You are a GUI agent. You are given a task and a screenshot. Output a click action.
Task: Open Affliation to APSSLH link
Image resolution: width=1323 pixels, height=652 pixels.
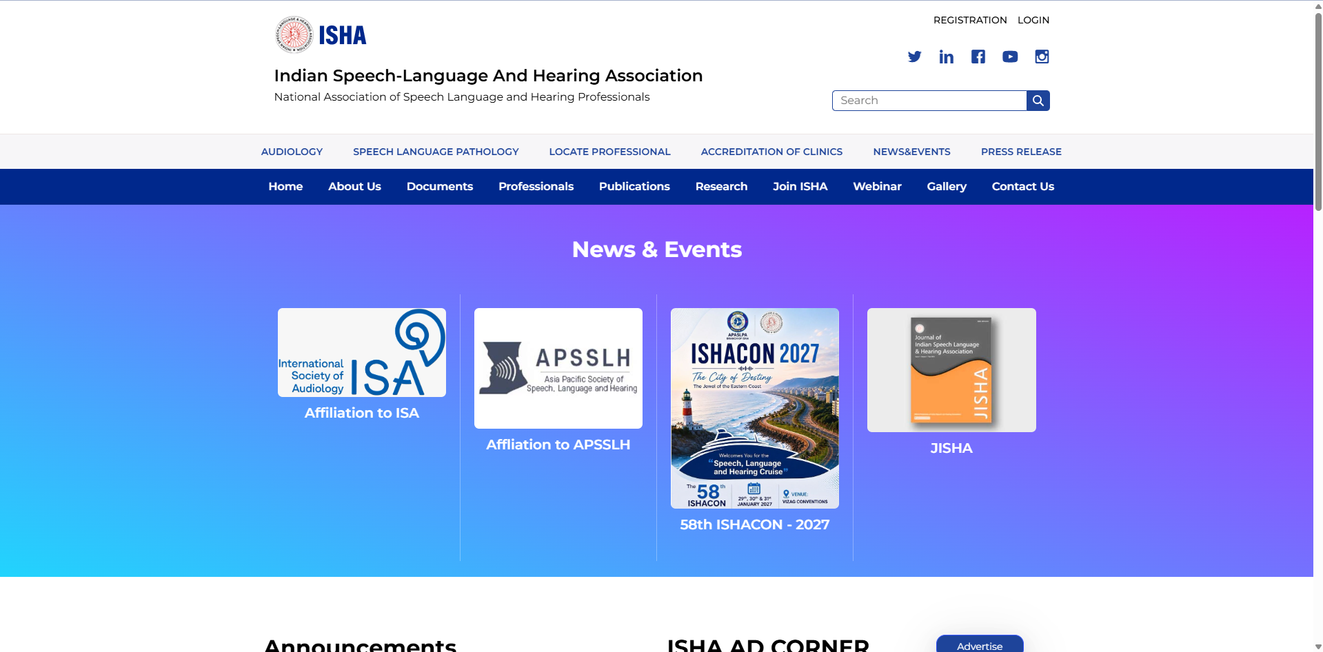[558, 445]
